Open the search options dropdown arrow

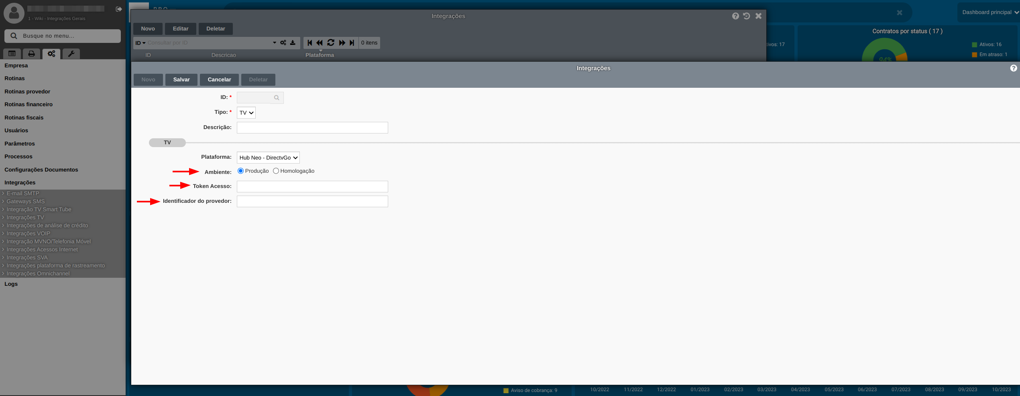click(275, 42)
